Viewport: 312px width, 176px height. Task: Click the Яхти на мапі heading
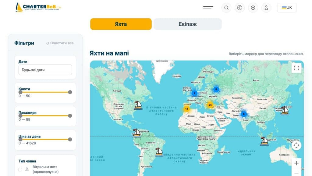109,53
